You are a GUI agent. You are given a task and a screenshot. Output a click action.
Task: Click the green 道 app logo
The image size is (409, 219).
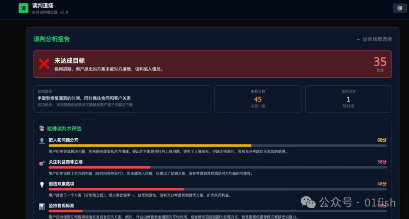tap(23, 8)
